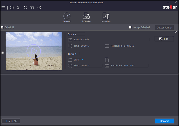The height and width of the screenshot is (126, 179).
Task: Expand the WMV output format dropdown
Action: (83, 60)
